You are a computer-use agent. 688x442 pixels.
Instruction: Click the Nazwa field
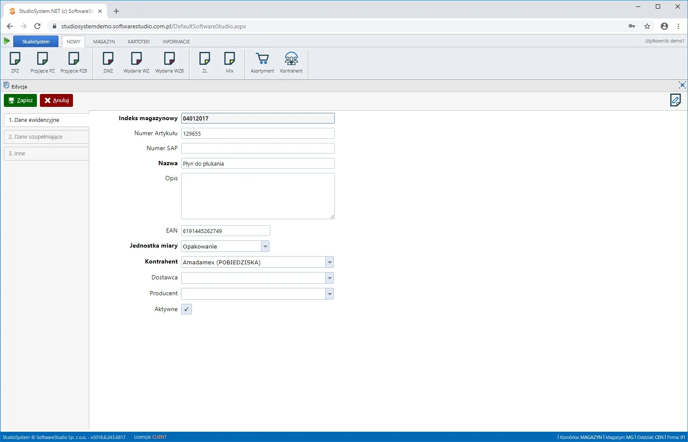pyautogui.click(x=258, y=163)
